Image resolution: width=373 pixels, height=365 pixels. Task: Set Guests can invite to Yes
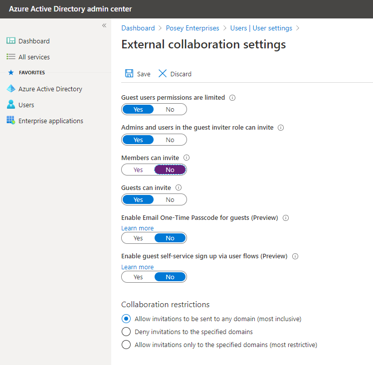point(138,199)
